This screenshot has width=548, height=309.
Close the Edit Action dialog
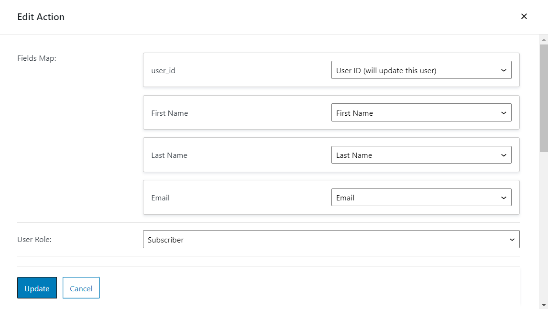524,16
